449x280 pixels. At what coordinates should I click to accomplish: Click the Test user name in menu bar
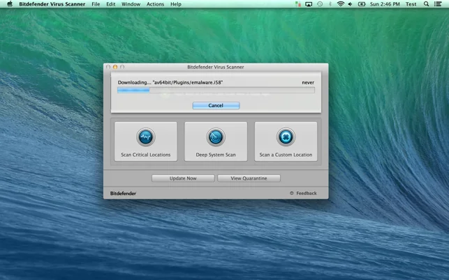(411, 4)
